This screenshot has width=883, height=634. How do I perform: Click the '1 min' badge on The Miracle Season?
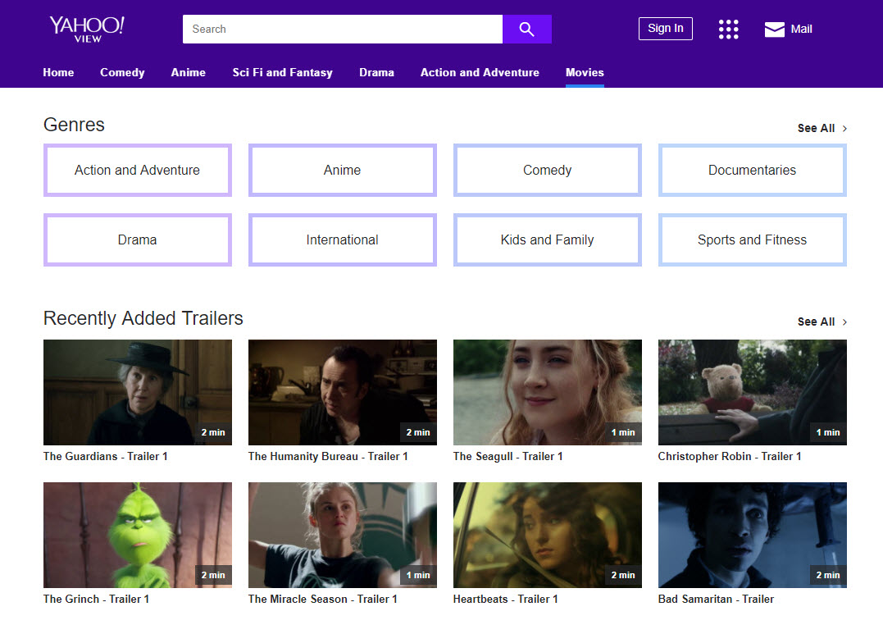pos(418,575)
